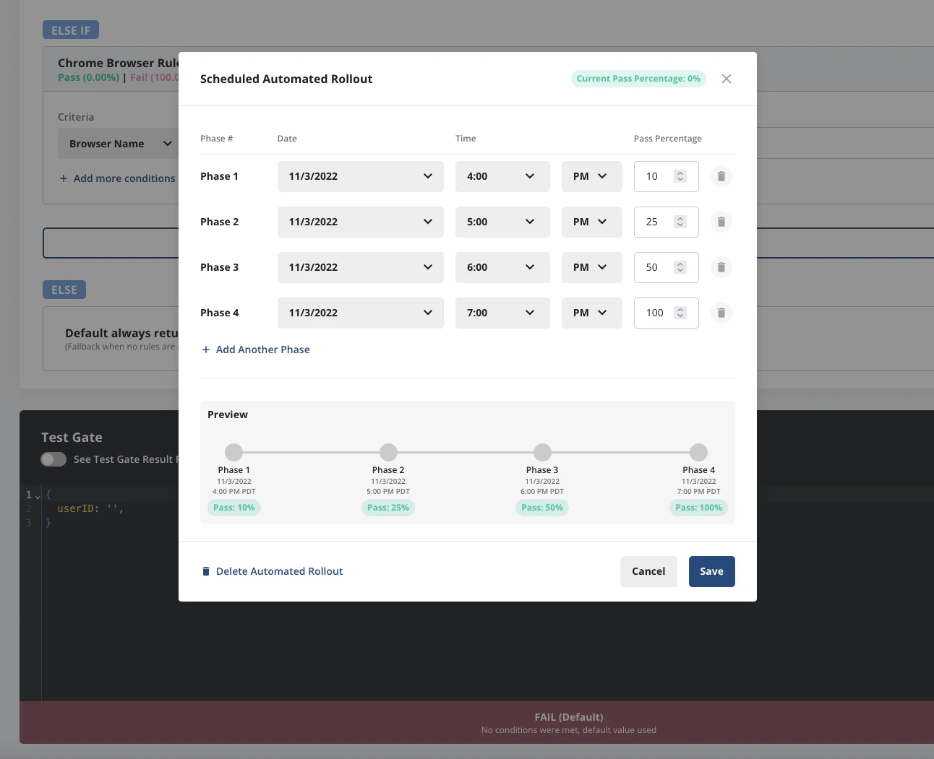Viewport: 934px width, 759px height.
Task: Adjust Phase 1 percentage with stepper arrows
Action: (680, 176)
